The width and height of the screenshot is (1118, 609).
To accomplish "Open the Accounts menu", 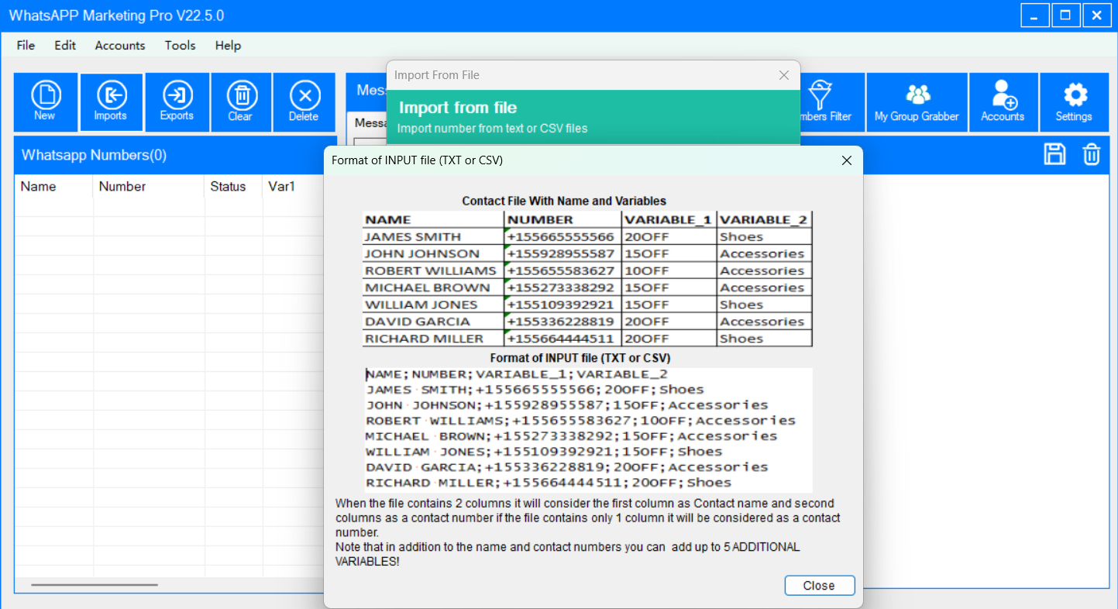I will click(120, 45).
